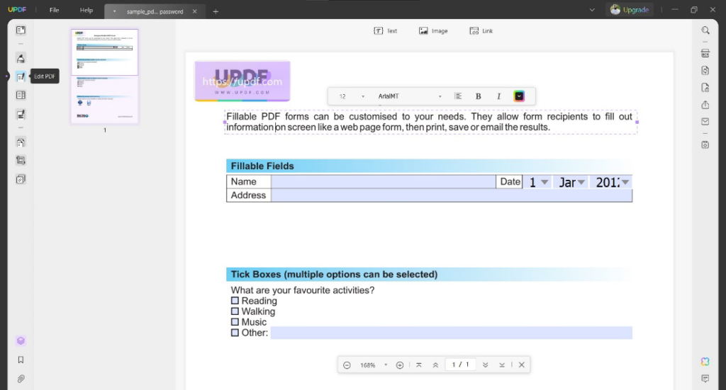
Task: Click the zoom in plus icon
Action: coord(400,365)
